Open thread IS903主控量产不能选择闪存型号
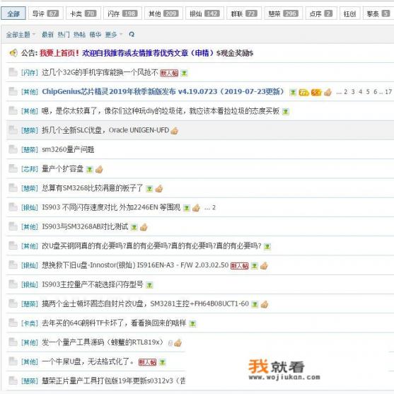Image resolution: width=394 pixels, height=394 pixels. pos(93,284)
